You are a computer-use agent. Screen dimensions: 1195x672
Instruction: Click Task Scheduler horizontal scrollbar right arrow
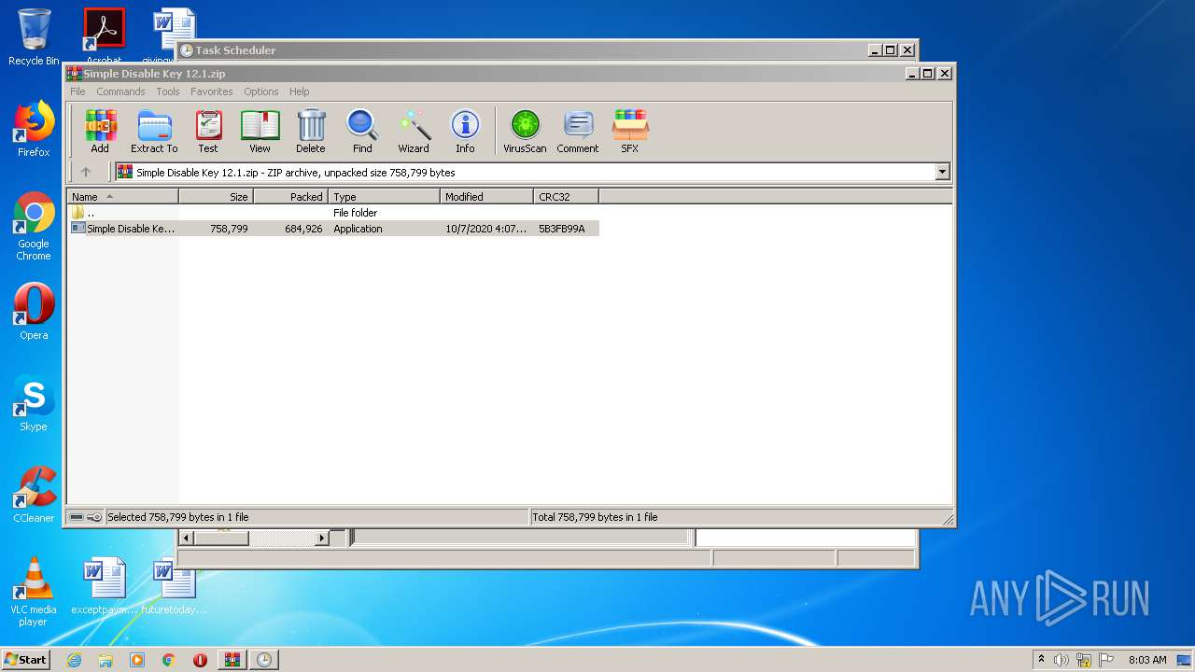[x=322, y=539]
